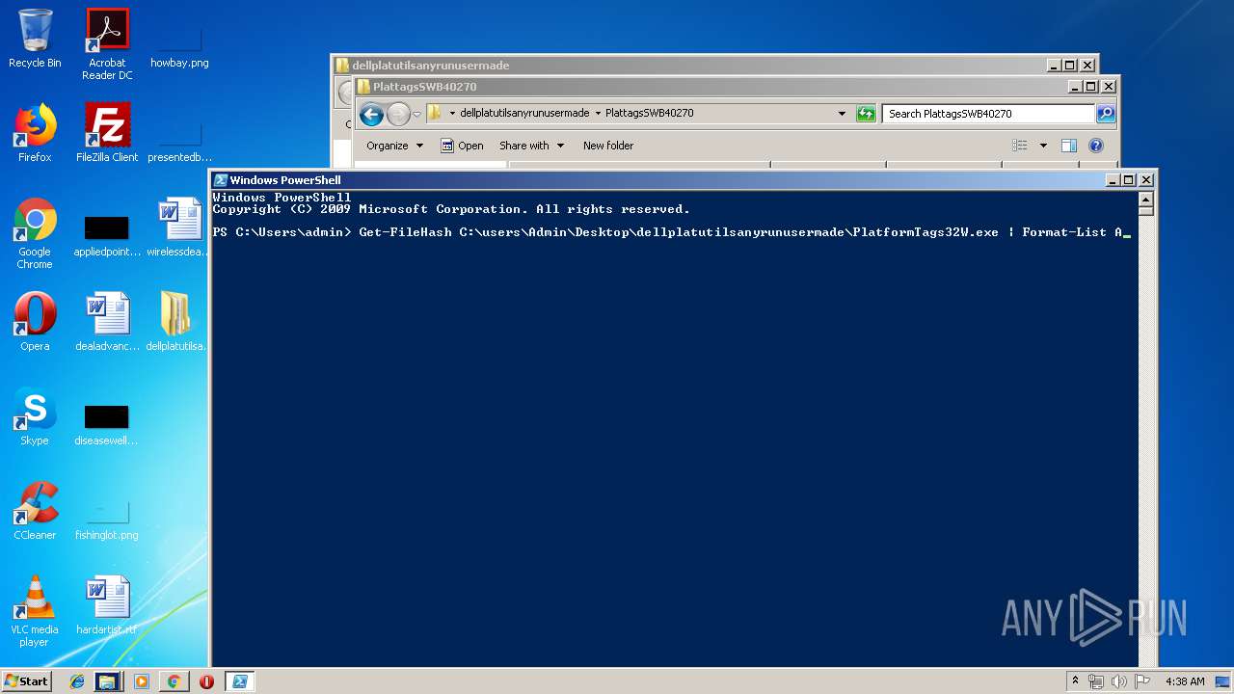1234x694 pixels.
Task: Select the howbay.png desktop file
Action: [179, 44]
